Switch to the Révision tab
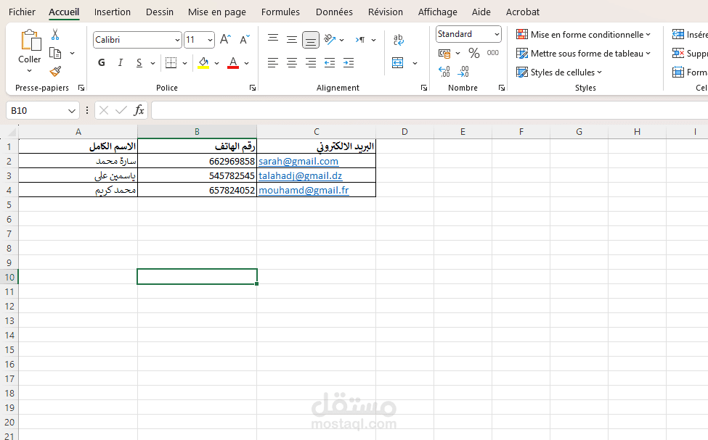The height and width of the screenshot is (440, 708). (x=385, y=12)
